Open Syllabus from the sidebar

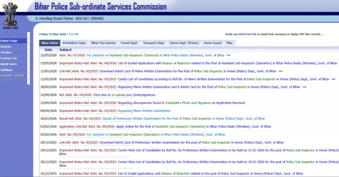[x=7, y=70]
